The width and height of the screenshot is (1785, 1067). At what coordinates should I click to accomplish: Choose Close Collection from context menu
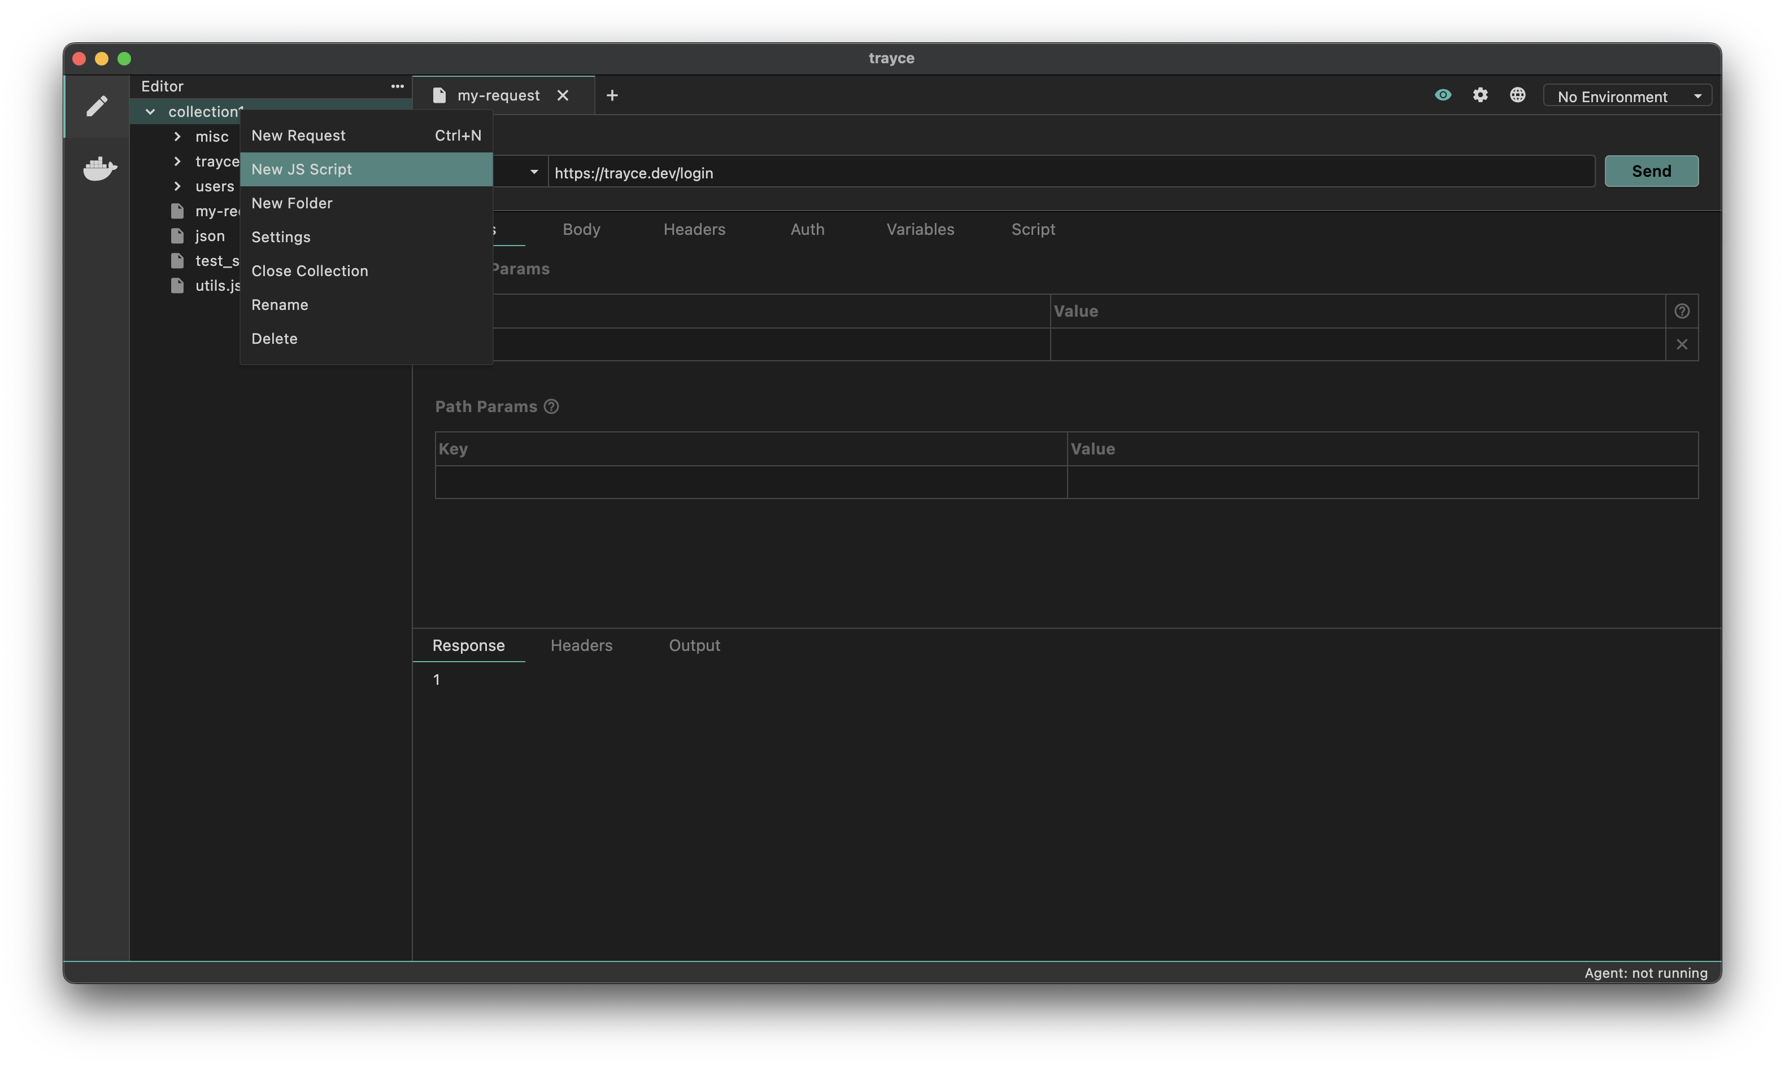coord(366,271)
